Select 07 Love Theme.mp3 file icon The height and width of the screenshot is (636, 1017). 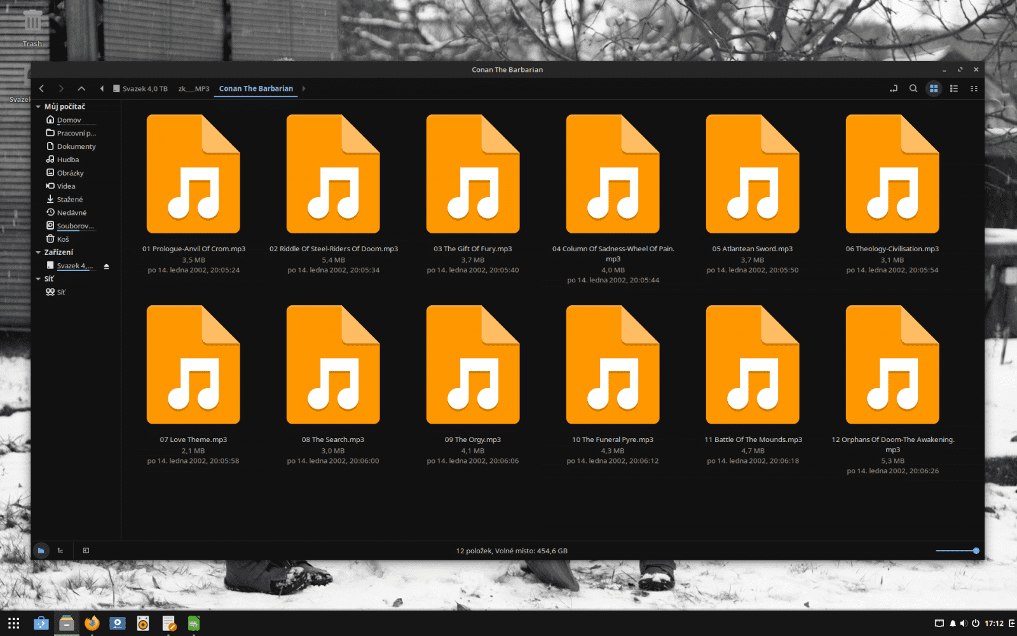click(193, 364)
